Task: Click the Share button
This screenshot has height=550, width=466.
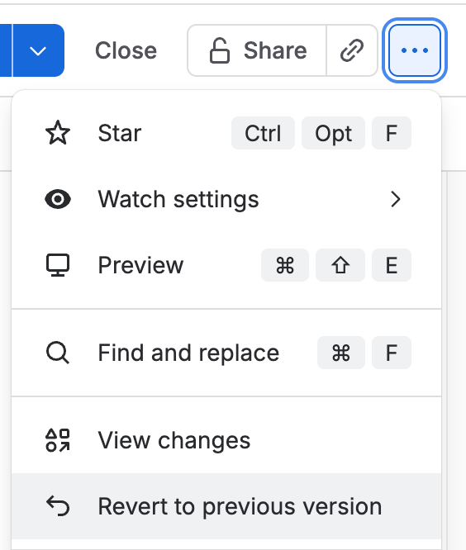Action: 257,50
